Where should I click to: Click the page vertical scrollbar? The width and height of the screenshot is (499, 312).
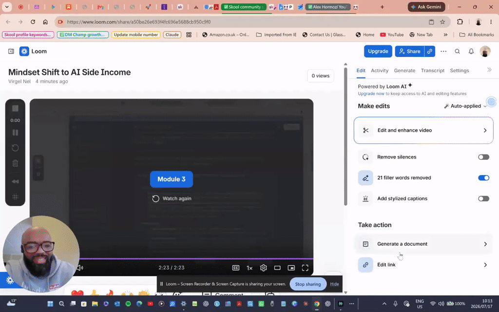tap(345, 137)
